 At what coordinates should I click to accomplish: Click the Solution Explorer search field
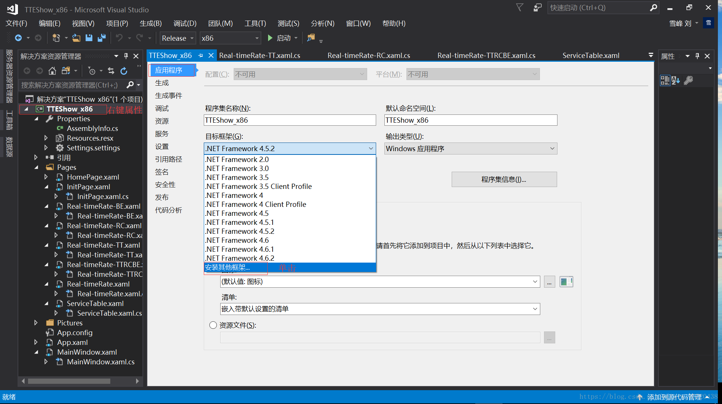click(73, 85)
